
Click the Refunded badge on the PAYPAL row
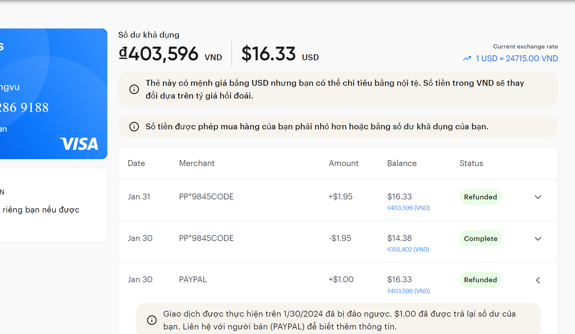[x=480, y=280]
